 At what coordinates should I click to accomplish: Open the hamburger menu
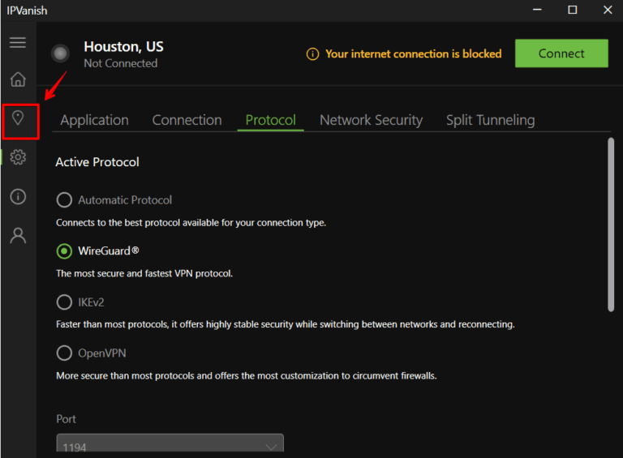coord(18,43)
